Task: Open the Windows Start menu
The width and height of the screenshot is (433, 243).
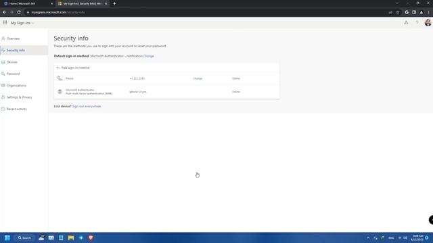Action: pos(7,238)
